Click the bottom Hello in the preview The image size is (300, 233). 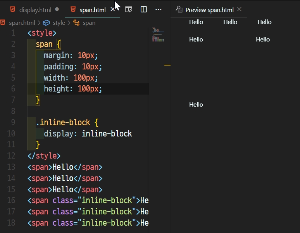[196, 105]
